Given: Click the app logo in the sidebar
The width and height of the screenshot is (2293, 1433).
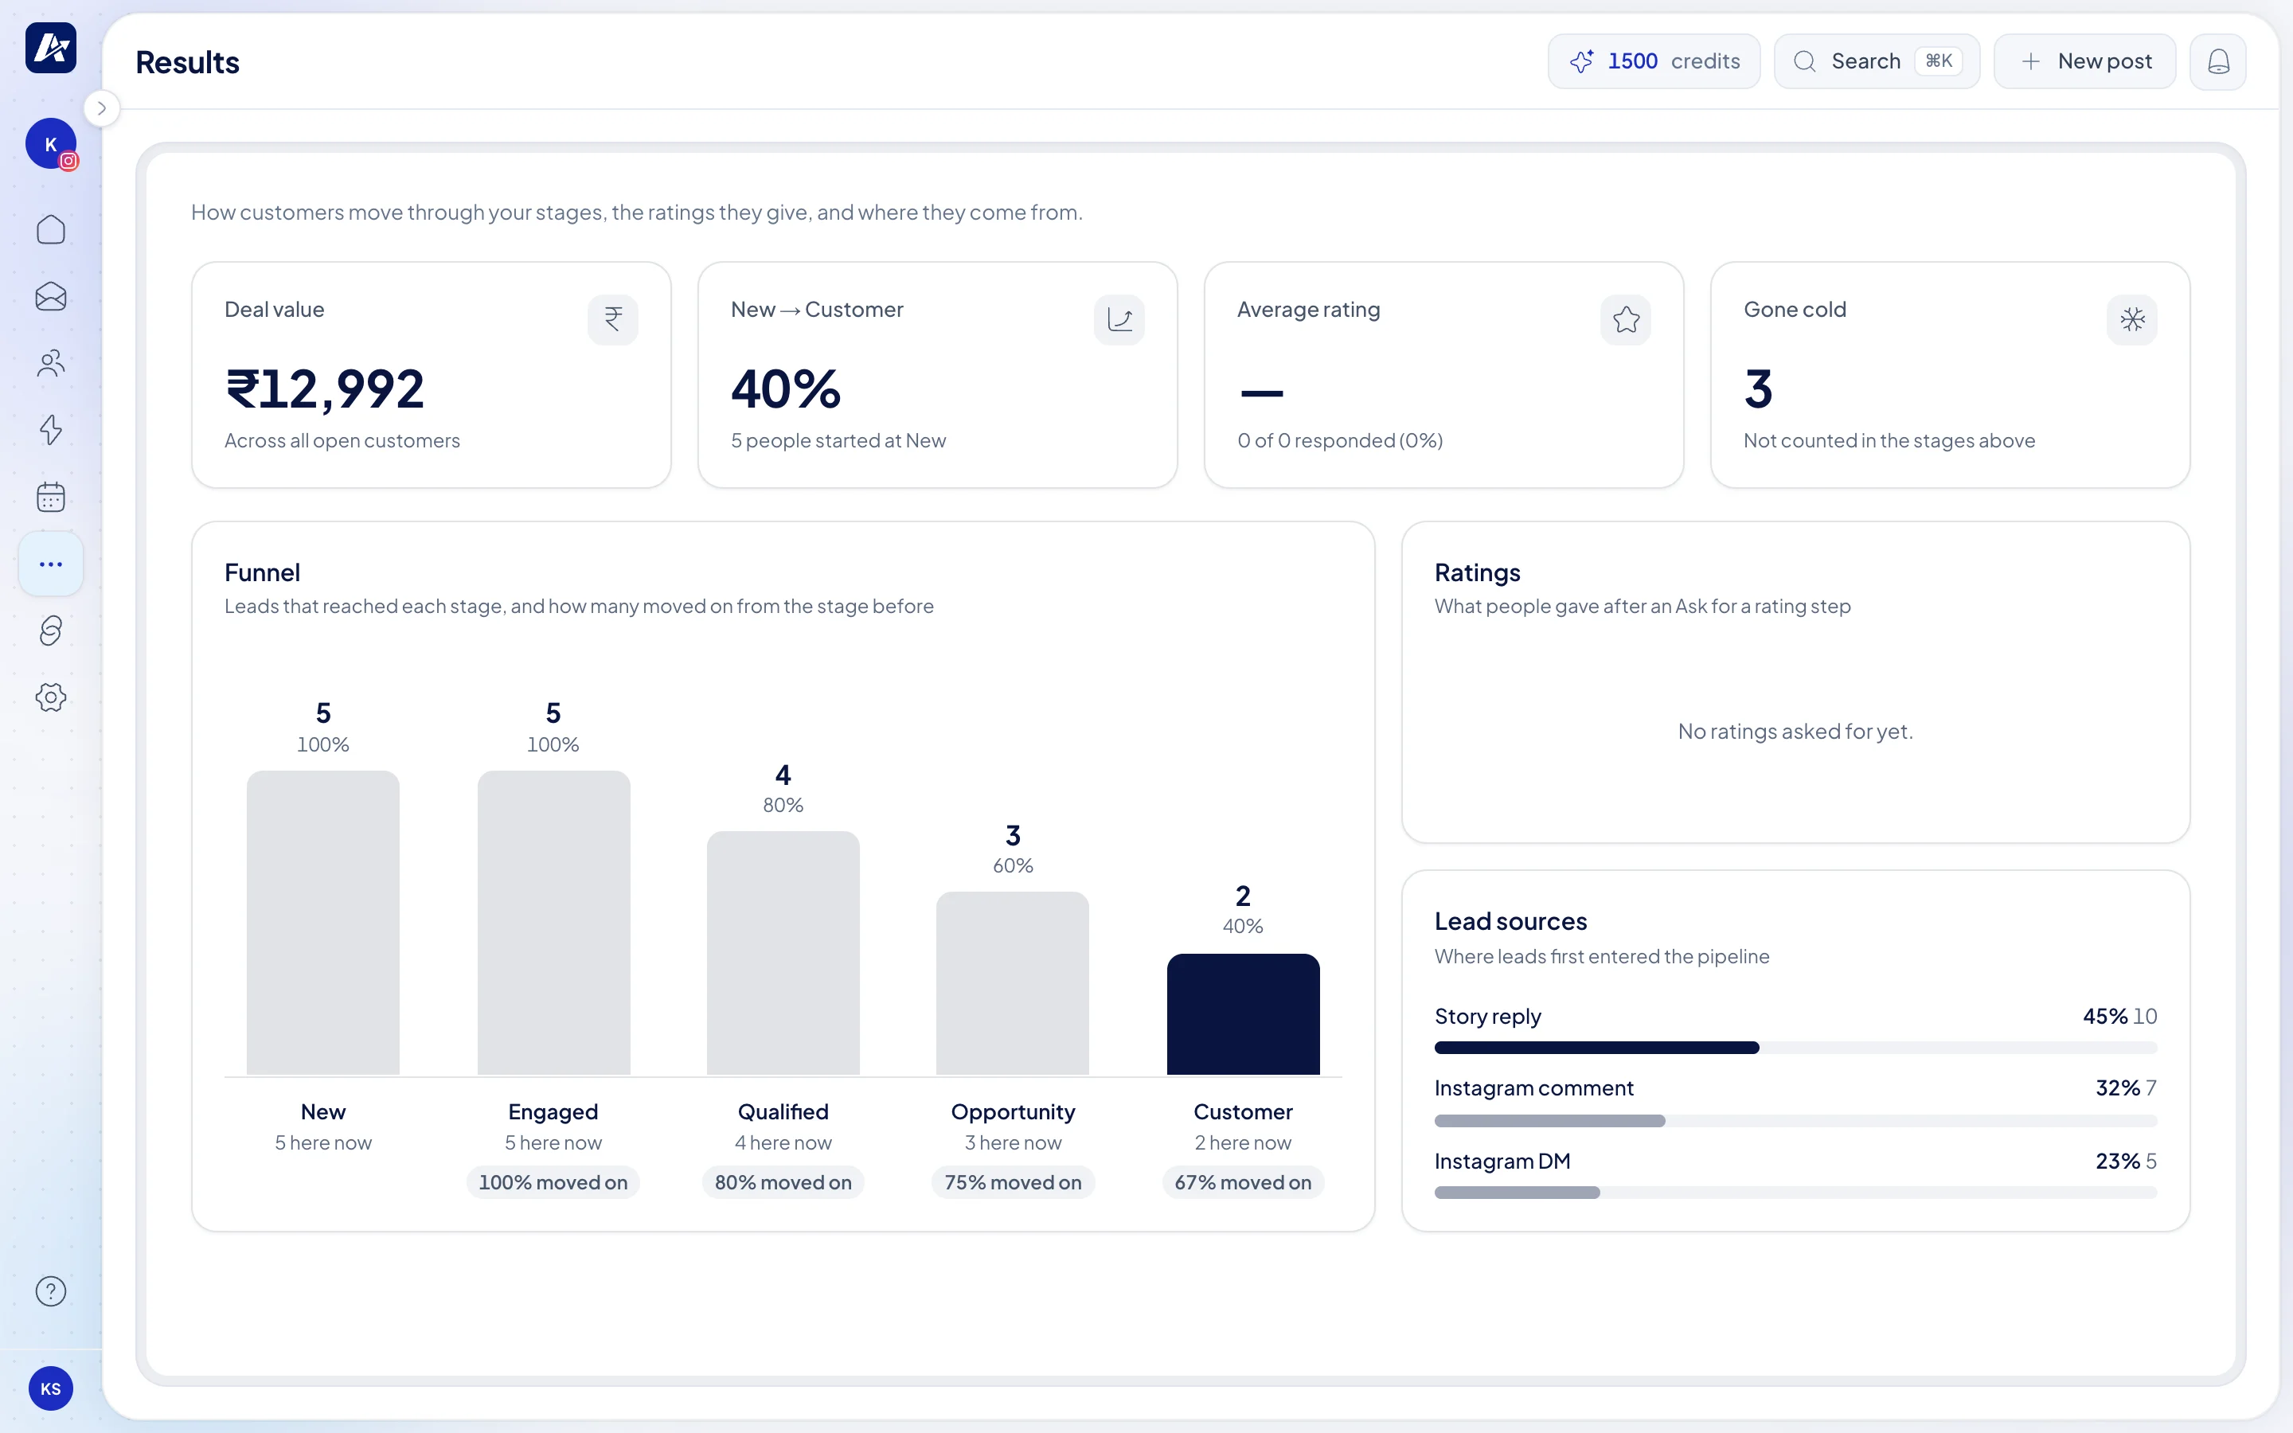Looking at the screenshot, I should 50,48.
